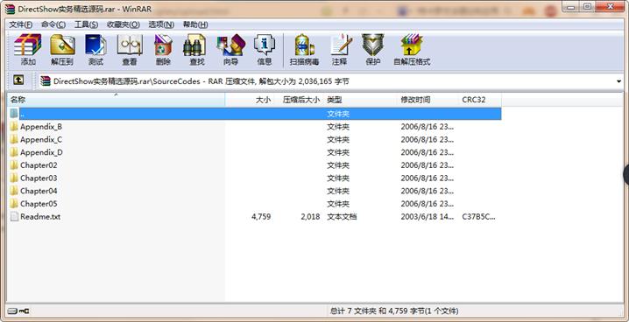Launch the Wizard (向导) tool
Image resolution: width=629 pixels, height=322 pixels.
click(x=230, y=50)
